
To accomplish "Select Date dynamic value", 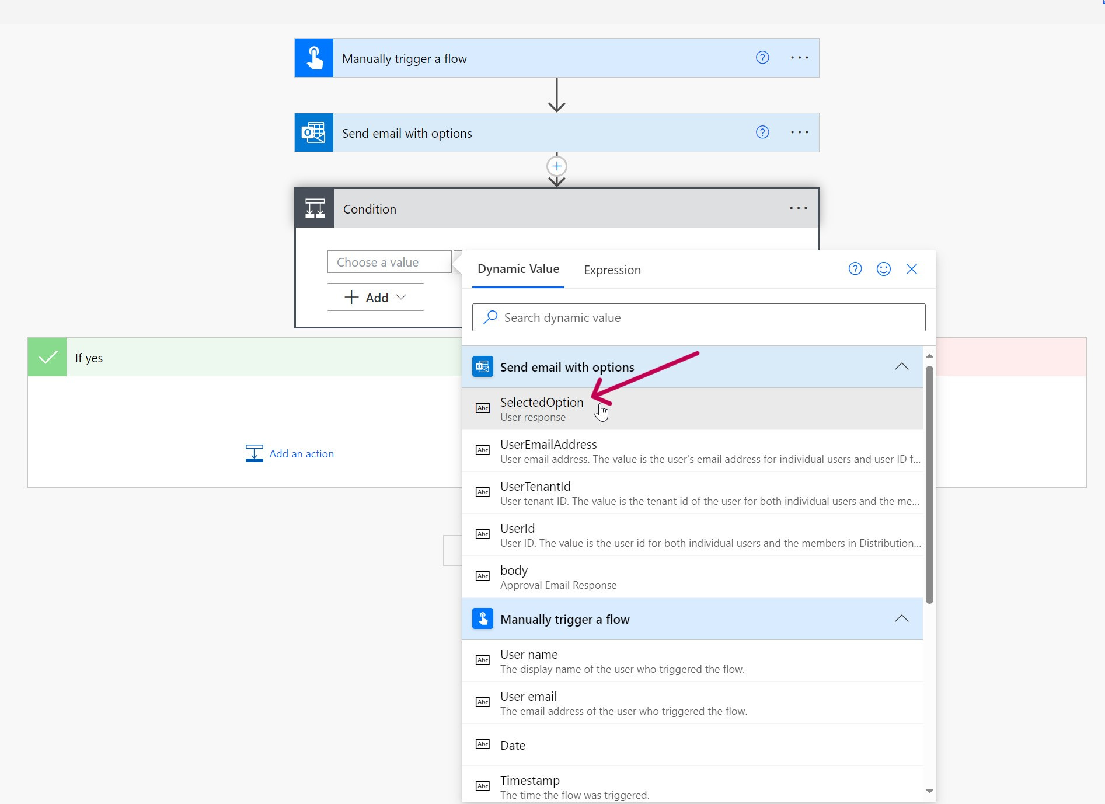I will [x=692, y=745].
